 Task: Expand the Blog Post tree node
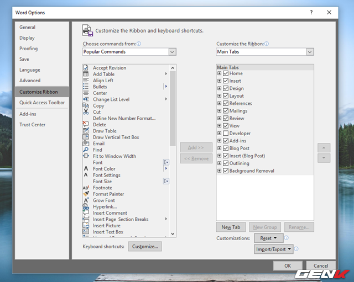click(x=219, y=148)
